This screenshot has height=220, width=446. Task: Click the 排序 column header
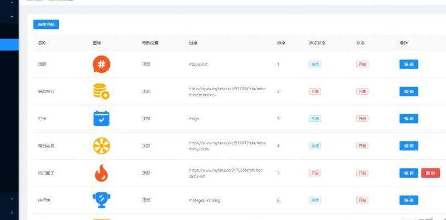coord(282,43)
